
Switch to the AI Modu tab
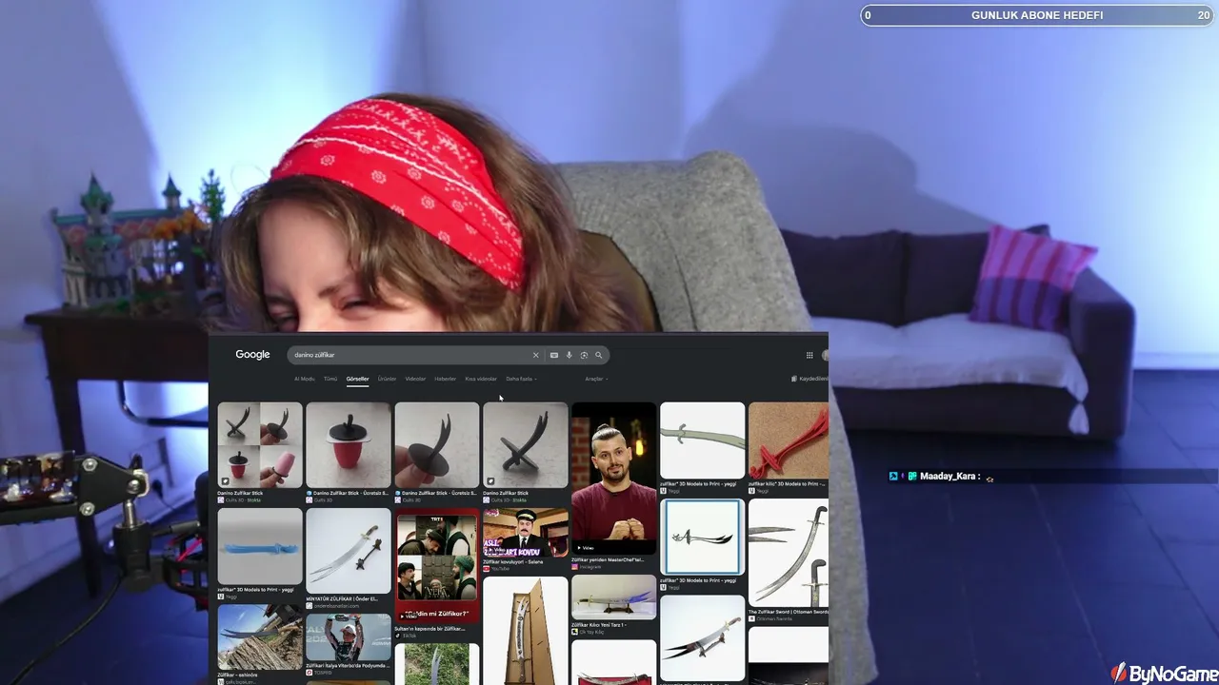[305, 379]
